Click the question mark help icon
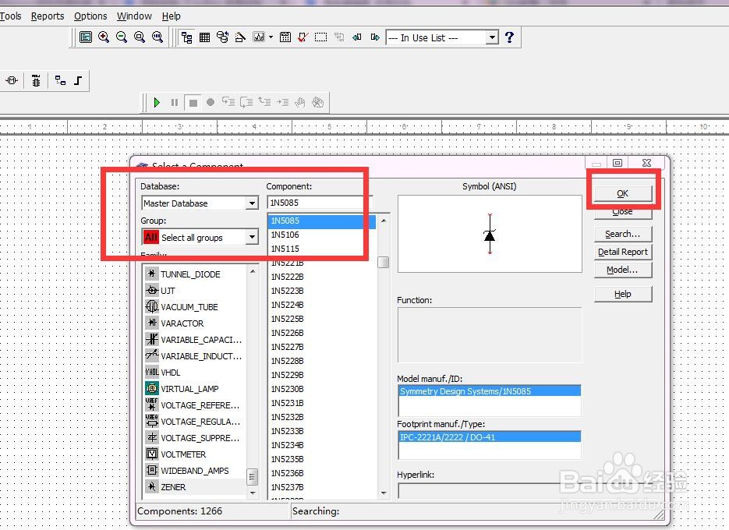The image size is (729, 530). pyautogui.click(x=510, y=37)
